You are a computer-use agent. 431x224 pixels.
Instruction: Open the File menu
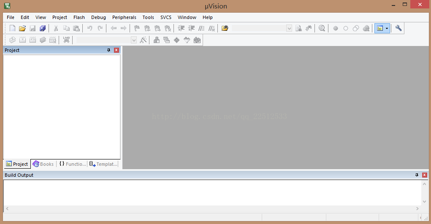pos(11,17)
